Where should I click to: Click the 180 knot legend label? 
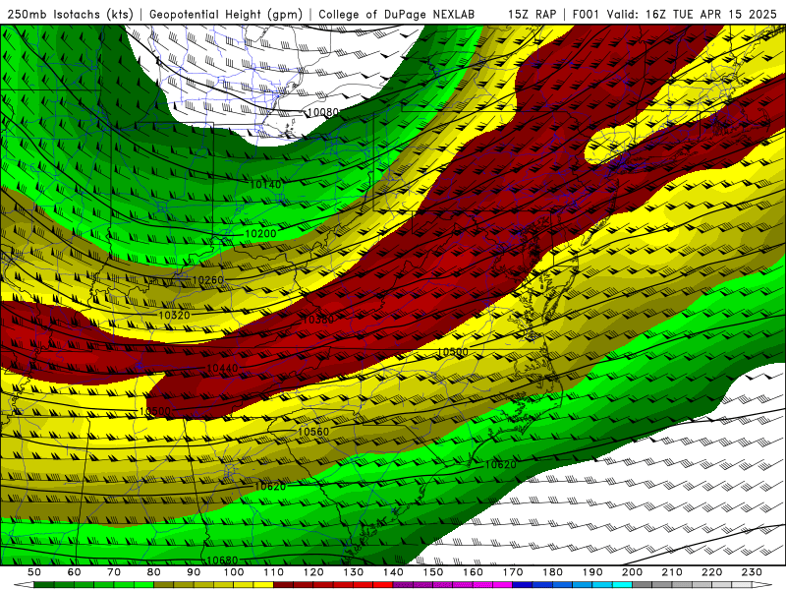click(552, 572)
